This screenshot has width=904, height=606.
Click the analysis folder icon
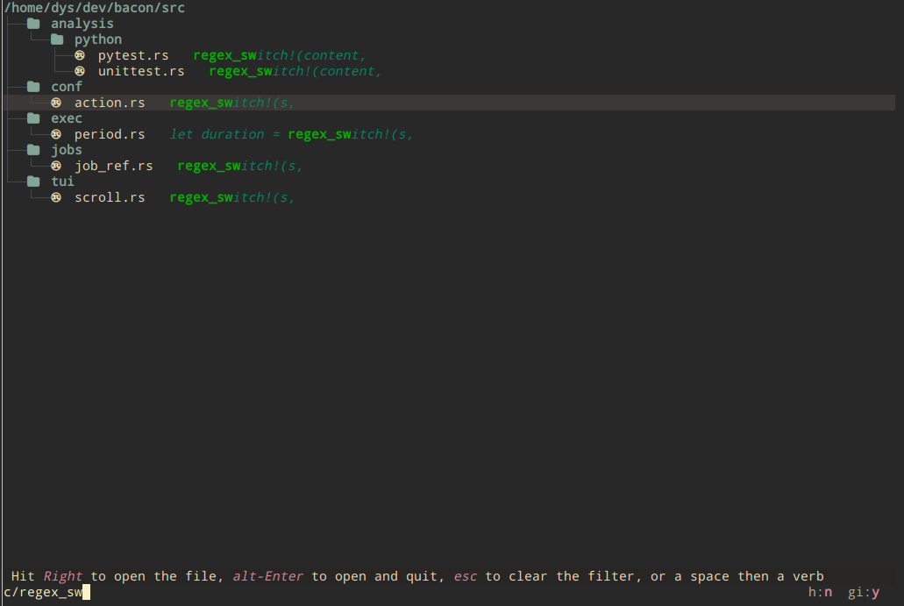click(33, 24)
